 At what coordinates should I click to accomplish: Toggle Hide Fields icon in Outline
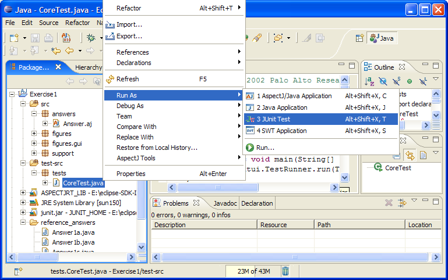pyautogui.click(x=383, y=81)
